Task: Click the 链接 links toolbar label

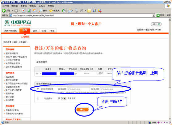Action: 169,15
